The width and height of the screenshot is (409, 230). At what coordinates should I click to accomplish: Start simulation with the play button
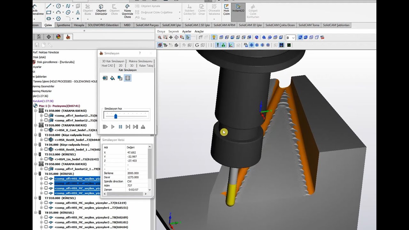click(113, 127)
